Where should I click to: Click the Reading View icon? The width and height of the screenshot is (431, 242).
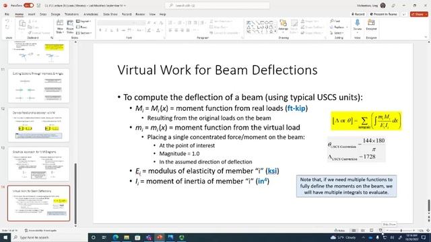371,231
